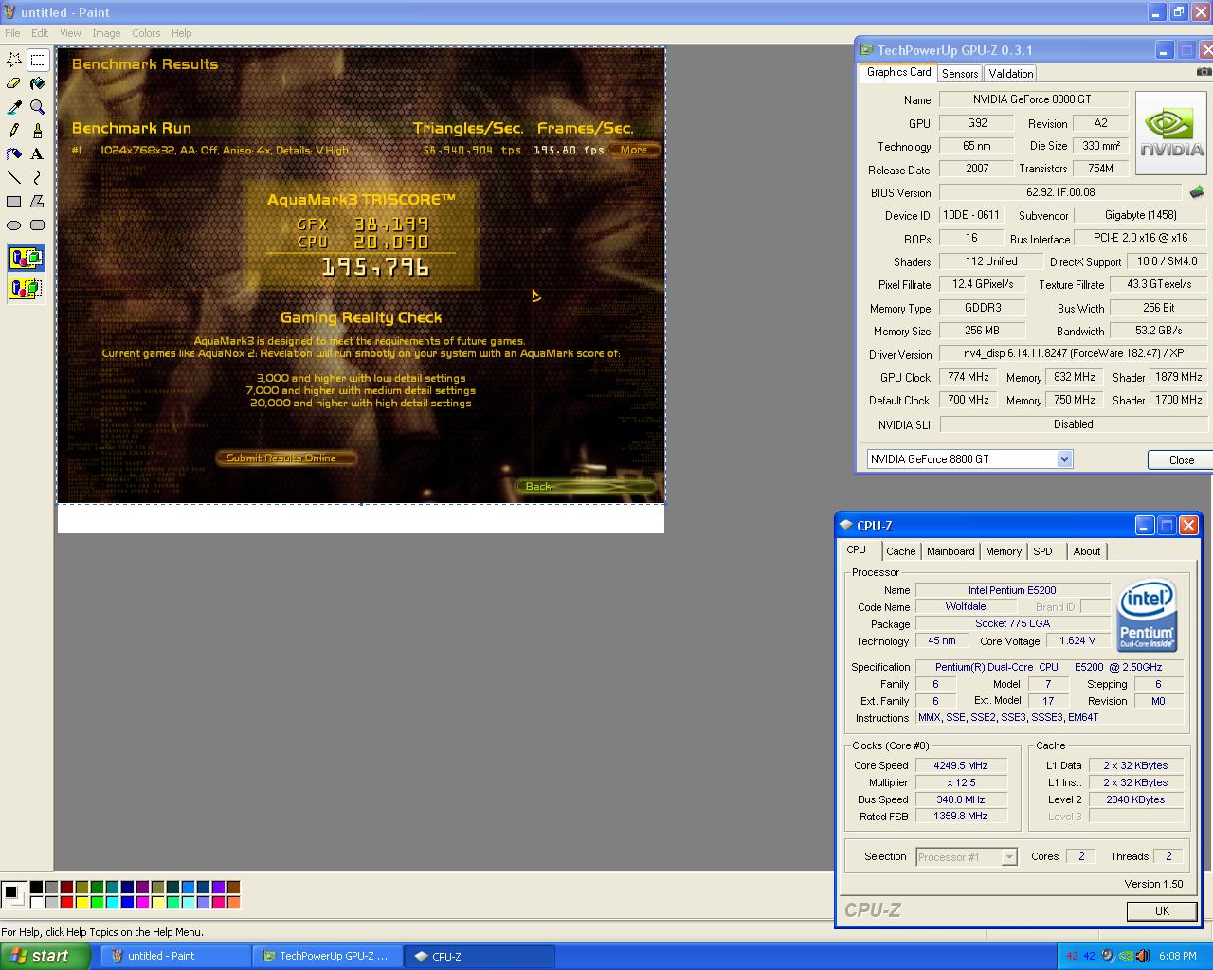This screenshot has height=970, width=1213.
Task: Click the Back button in AquaMark image
Action: tap(586, 486)
